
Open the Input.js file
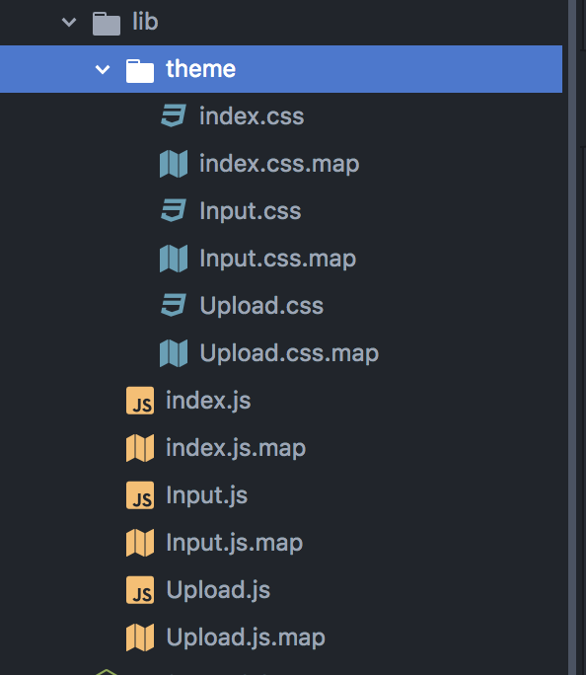click(x=207, y=496)
